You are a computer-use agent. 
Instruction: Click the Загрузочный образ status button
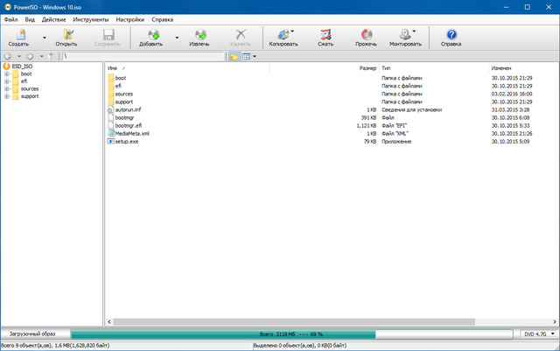tap(32, 333)
